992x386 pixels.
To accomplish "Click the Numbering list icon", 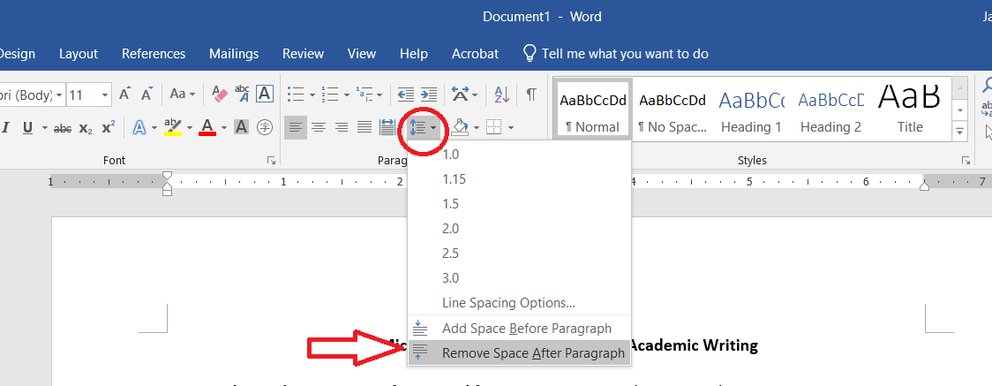I will coord(329,95).
